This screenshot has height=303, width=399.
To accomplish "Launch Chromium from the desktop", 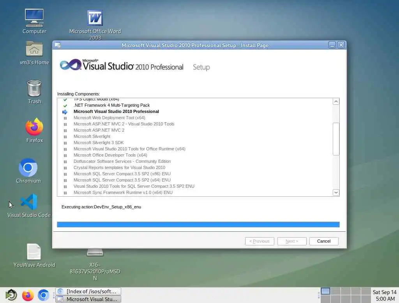I will tap(28, 167).
